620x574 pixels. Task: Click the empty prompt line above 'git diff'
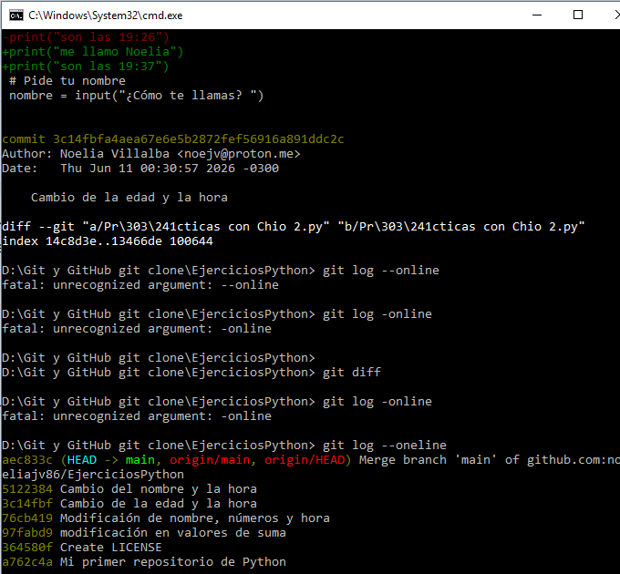(159, 358)
